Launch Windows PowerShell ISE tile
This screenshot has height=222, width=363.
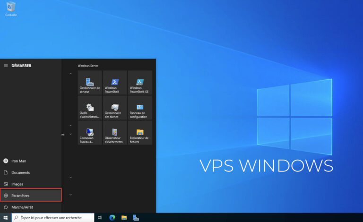point(140,83)
